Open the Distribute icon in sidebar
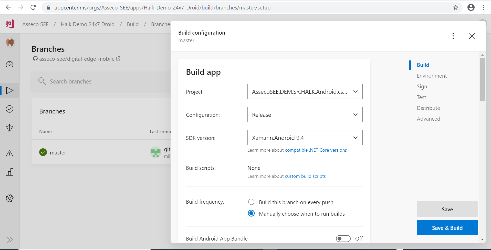 pyautogui.click(x=9, y=128)
